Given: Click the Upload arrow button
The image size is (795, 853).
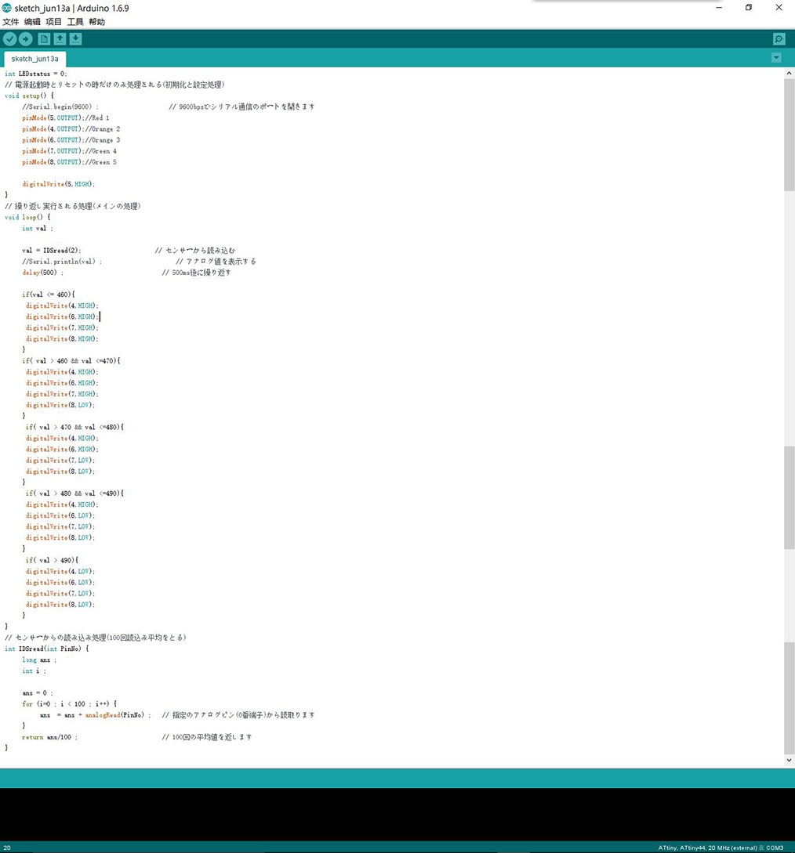Looking at the screenshot, I should (x=26, y=39).
